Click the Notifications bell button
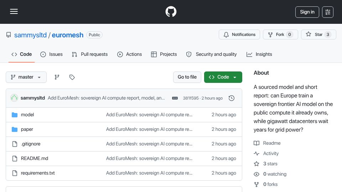Screen dimensions: 342x192 click(239, 34)
